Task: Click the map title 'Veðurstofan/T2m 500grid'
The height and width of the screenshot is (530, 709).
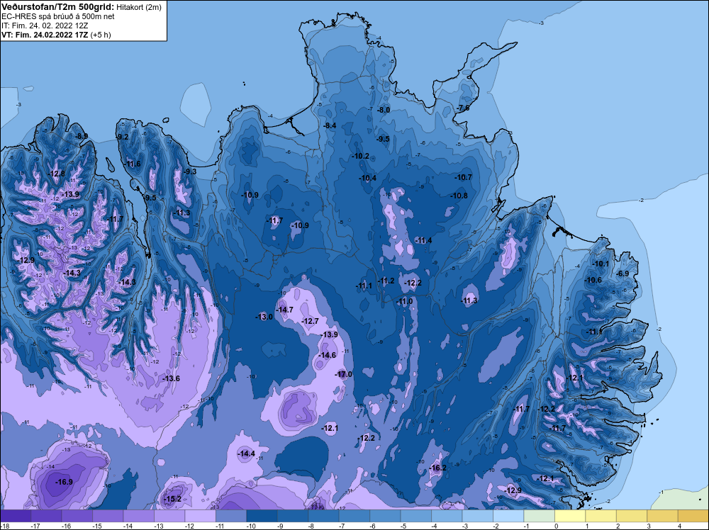Action: (57, 7)
